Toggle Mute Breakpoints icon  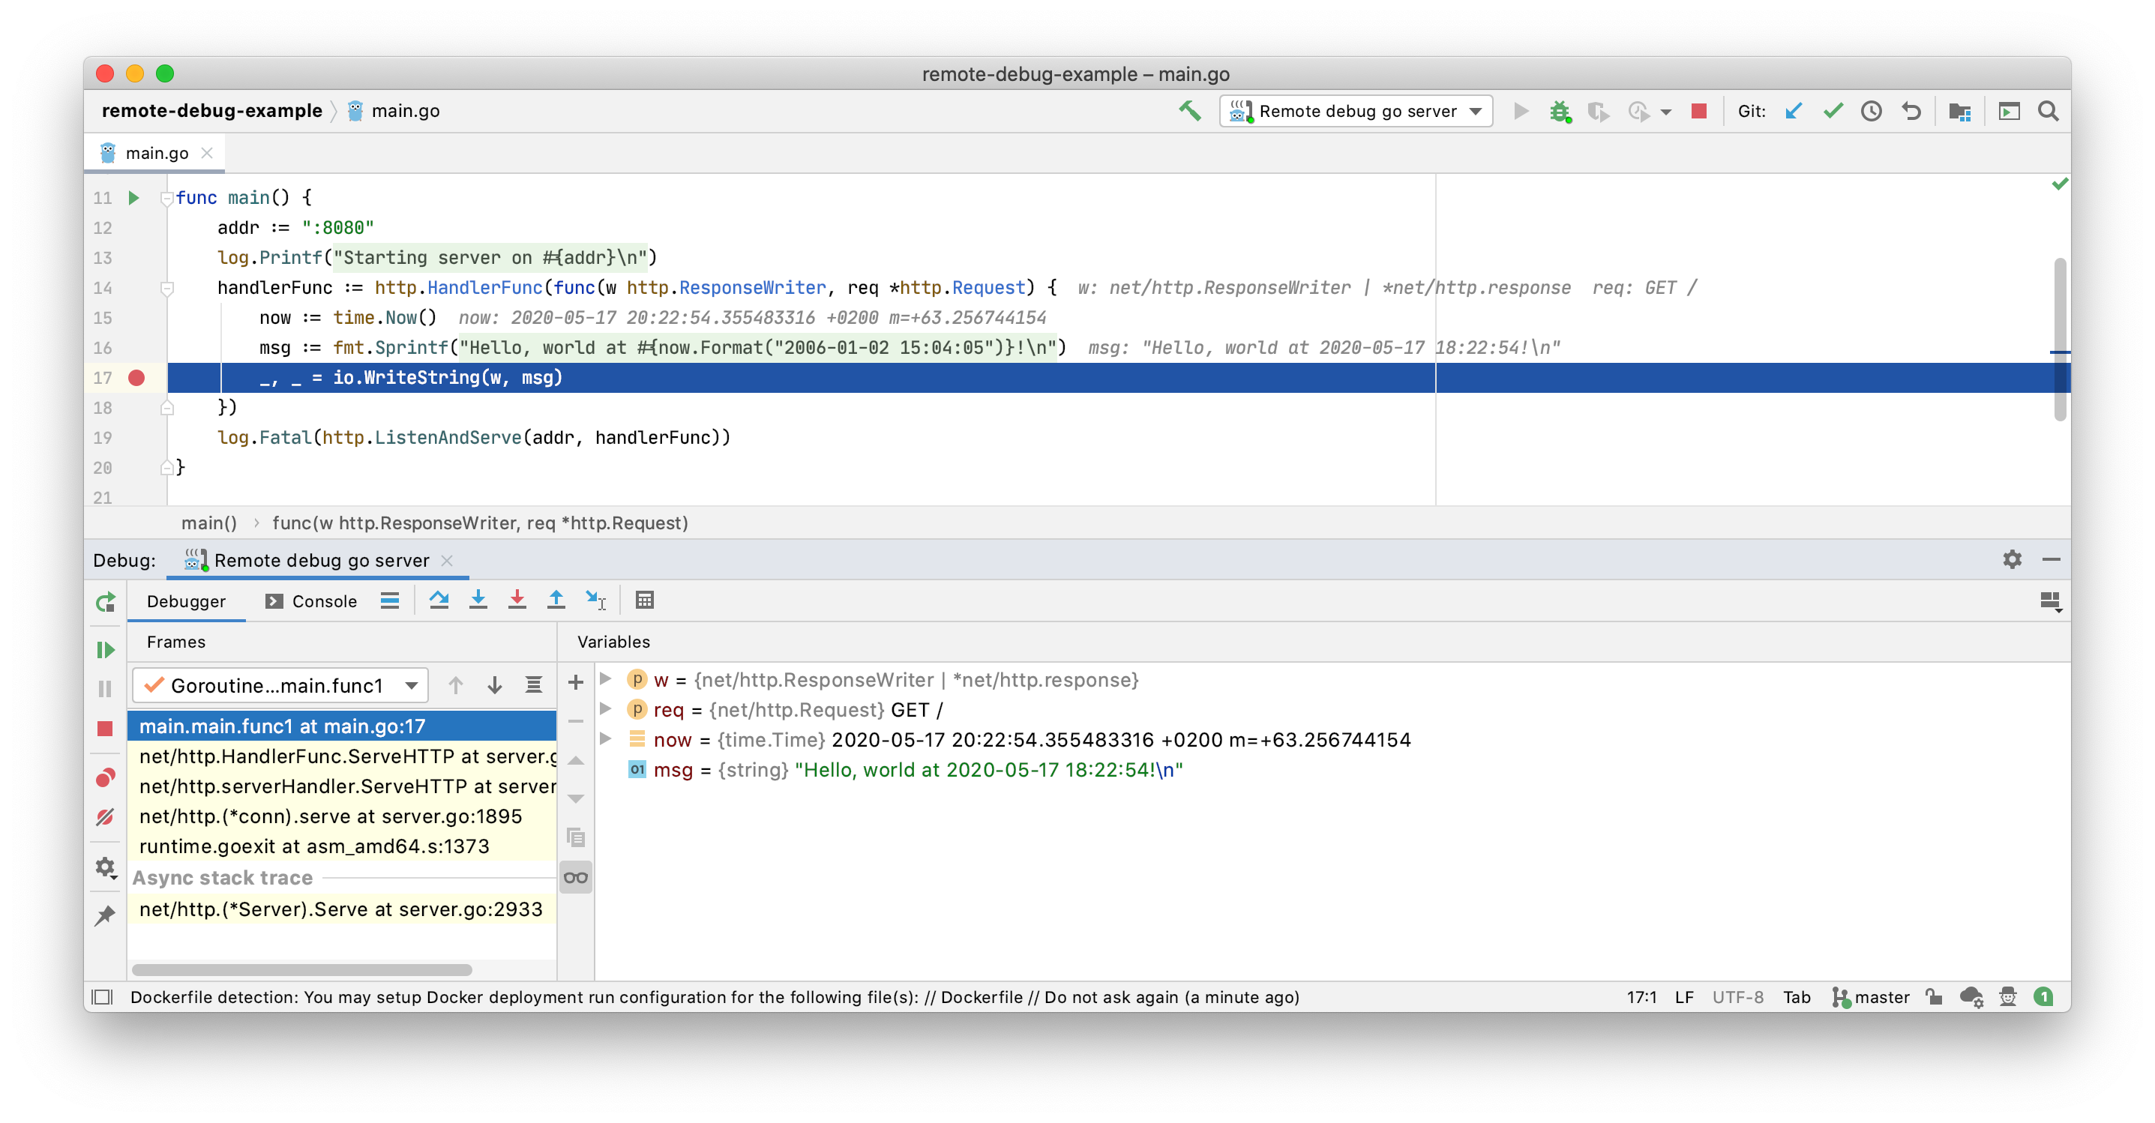(106, 817)
